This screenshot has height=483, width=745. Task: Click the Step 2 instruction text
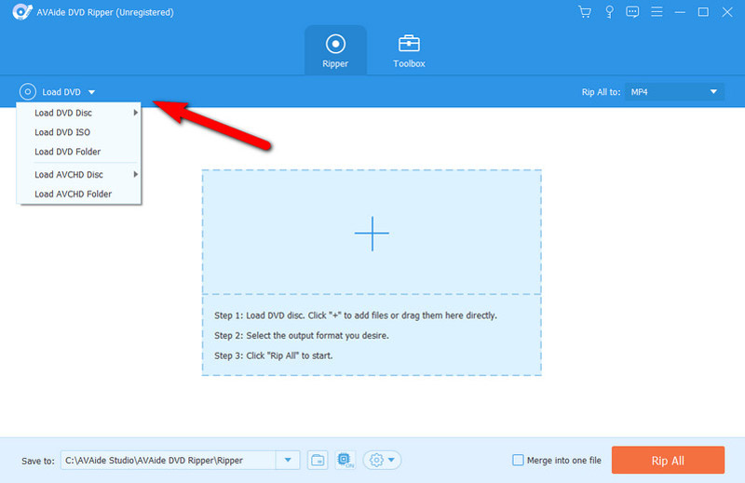[x=301, y=335]
